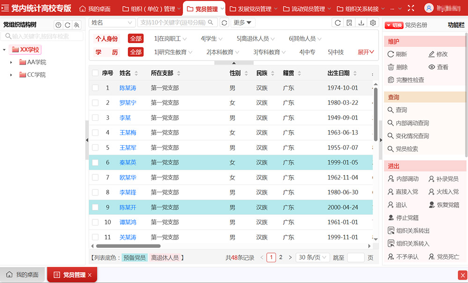
Task: Check the row checkbox for 秦某英
Action: (x=95, y=162)
